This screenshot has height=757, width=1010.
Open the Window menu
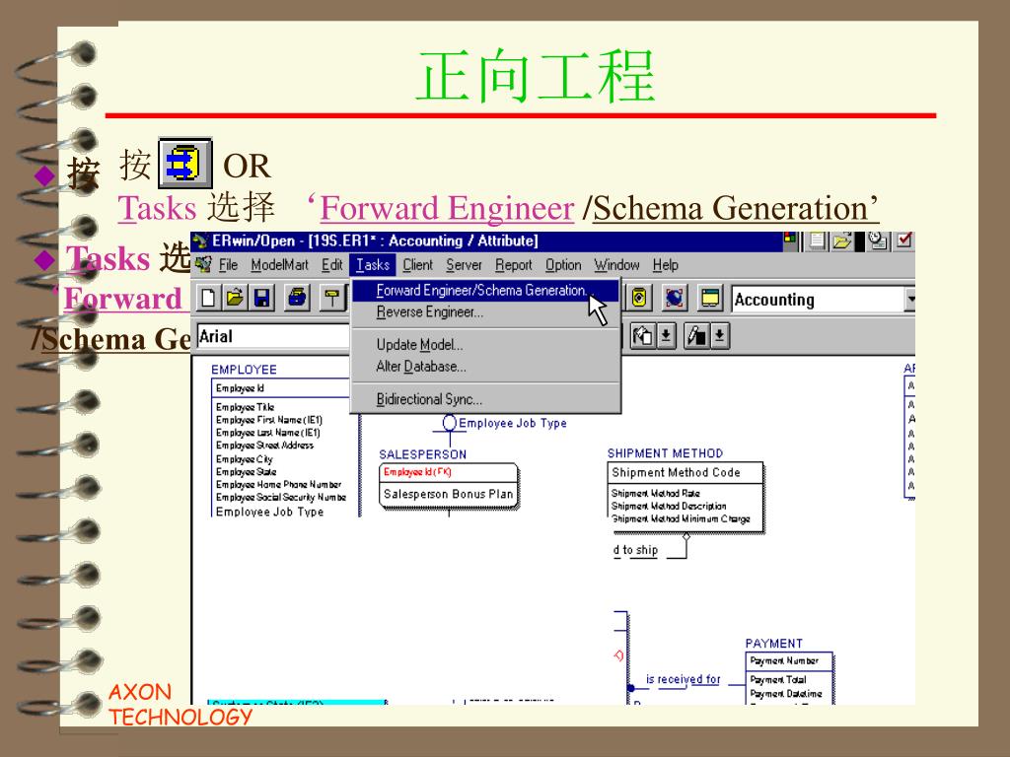616,265
